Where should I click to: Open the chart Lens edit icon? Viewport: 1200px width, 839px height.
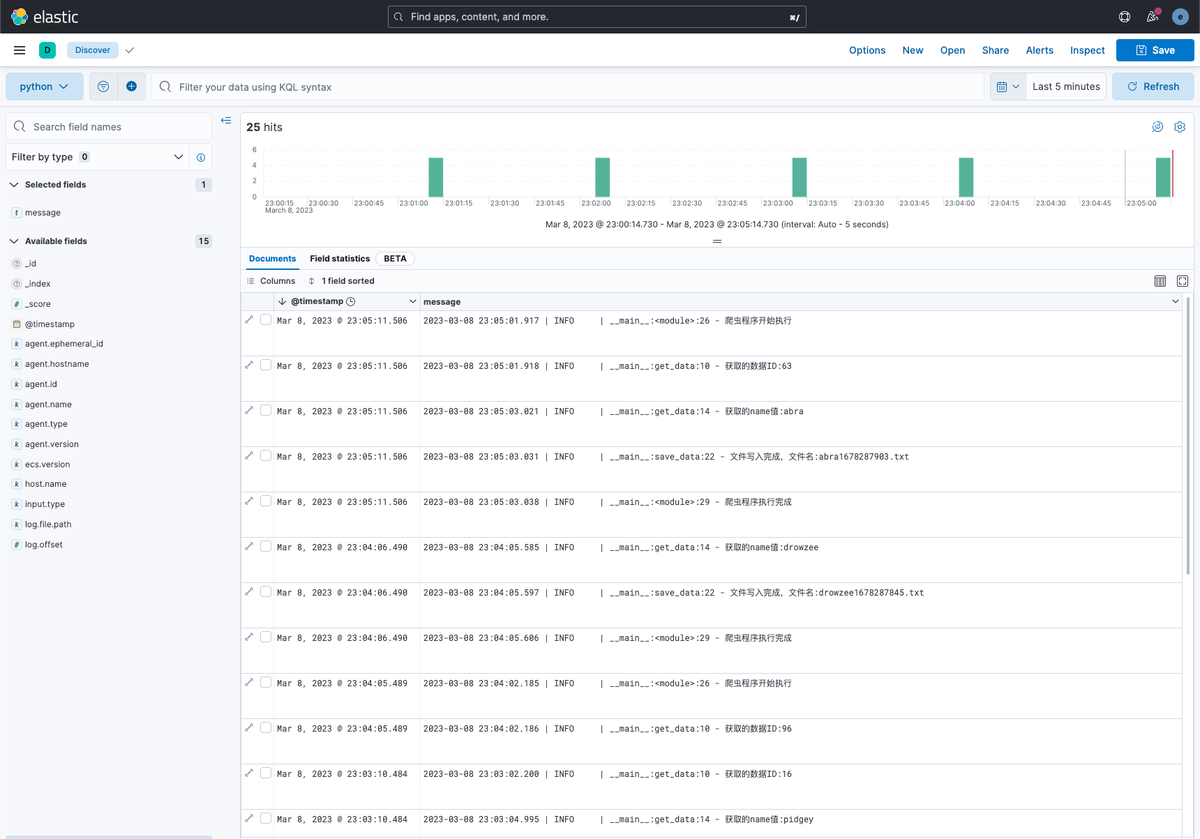pos(1157,127)
